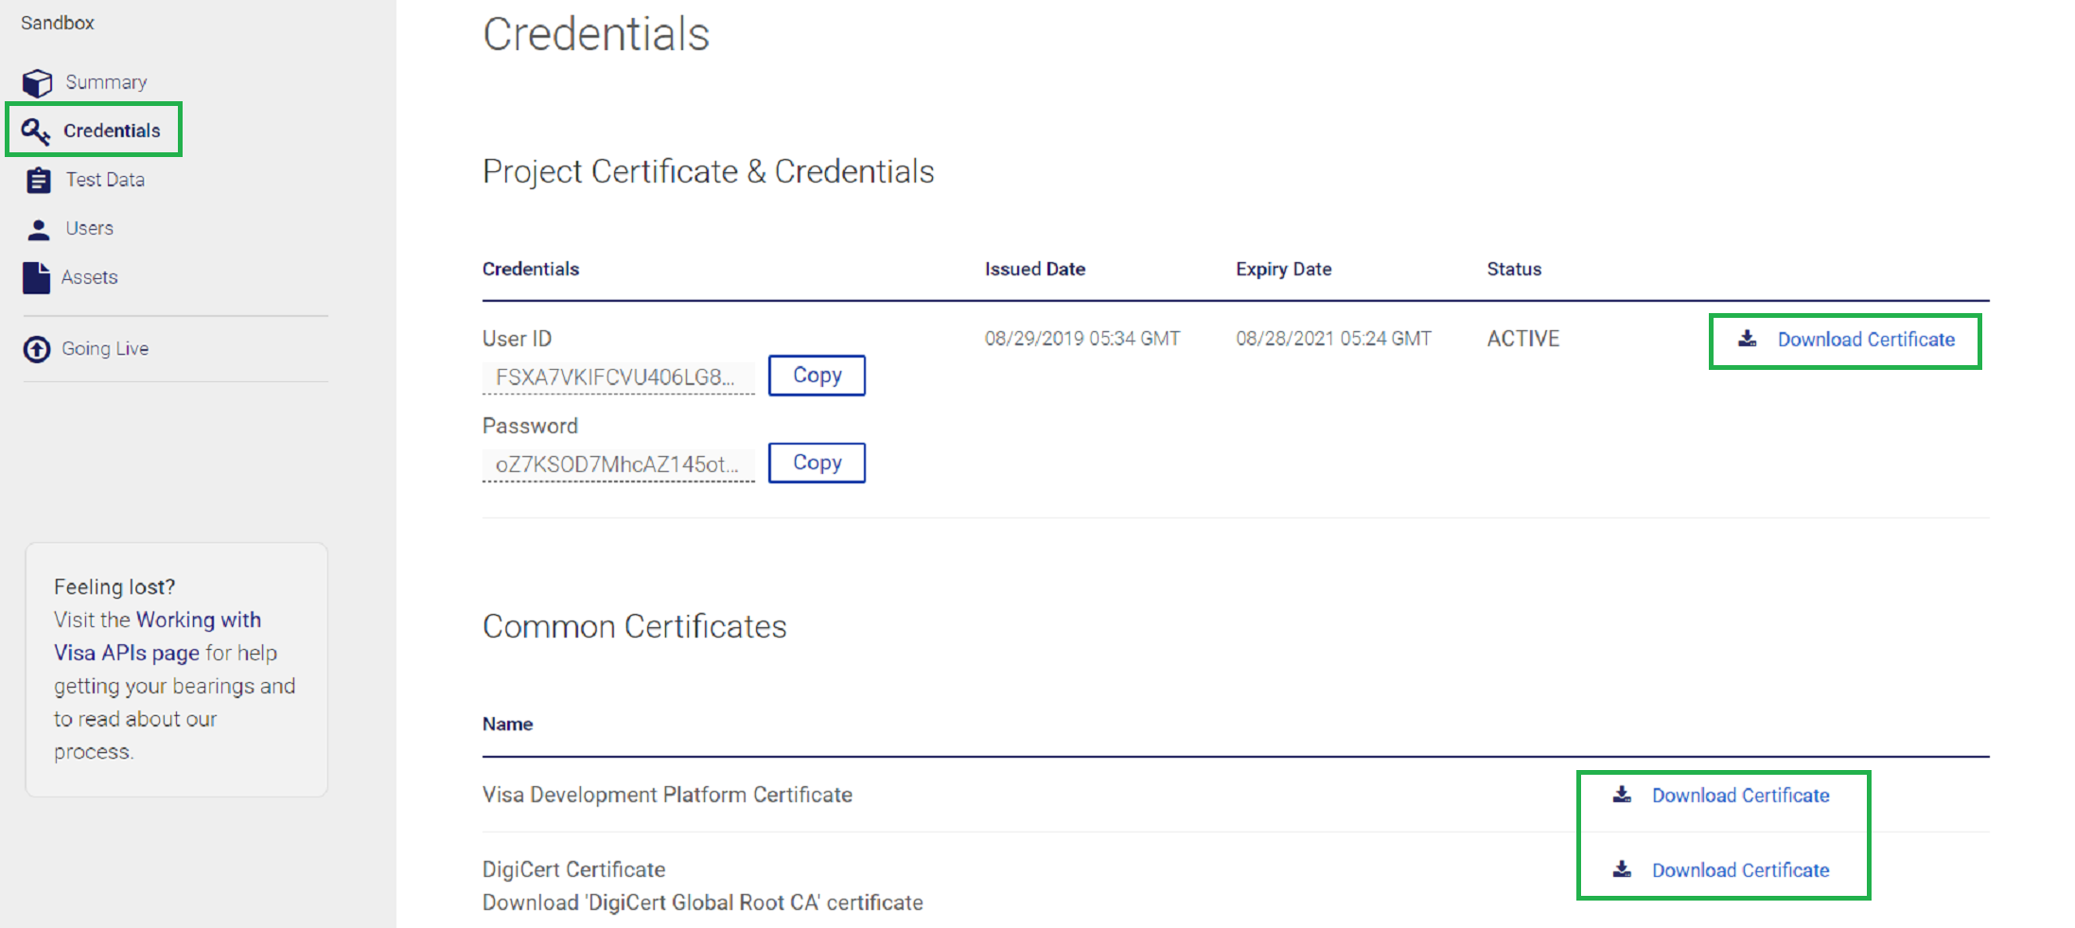Viewport: 2075px width, 928px height.
Task: Click the Password field
Action: click(619, 464)
